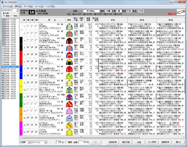This screenshot has width=187, height=147.
Task: Click the horizontal scrollbar under the horse table
Action: (x=81, y=137)
